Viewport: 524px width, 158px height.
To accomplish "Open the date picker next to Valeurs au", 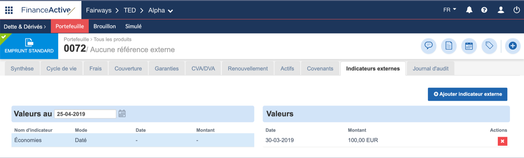I will click(x=122, y=114).
